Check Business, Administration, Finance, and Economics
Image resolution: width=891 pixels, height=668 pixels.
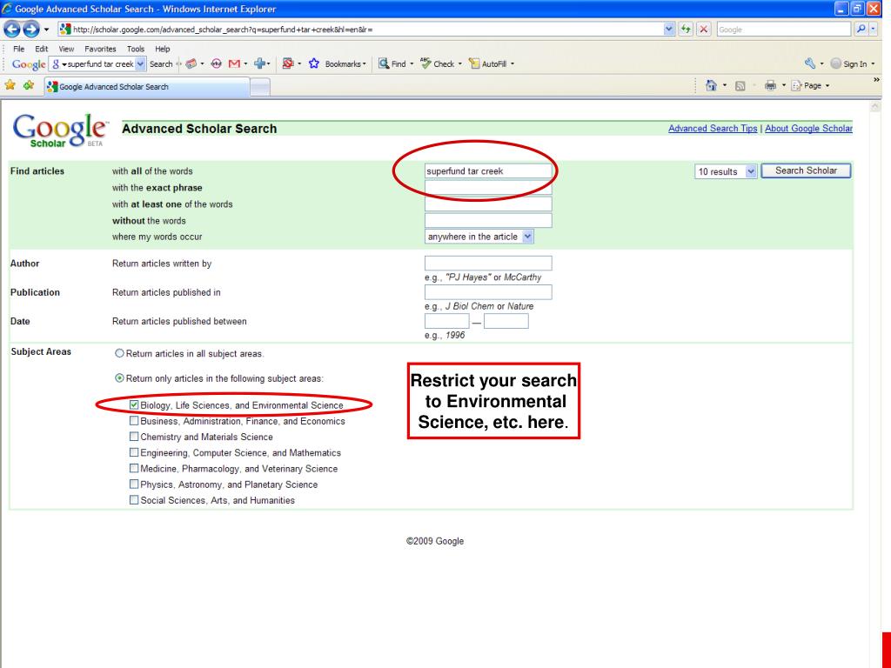tap(134, 421)
